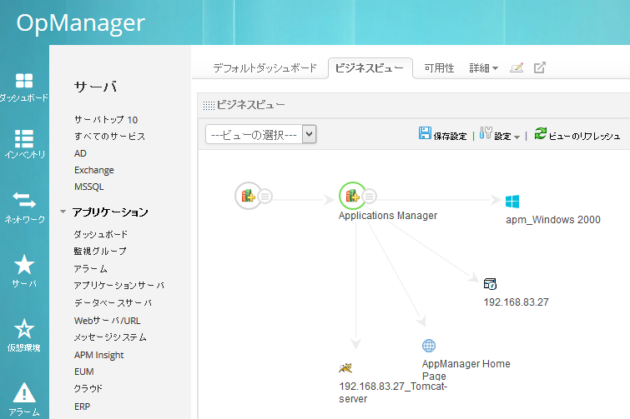
Task: Select the Applications Manager node icon
Action: point(352,196)
